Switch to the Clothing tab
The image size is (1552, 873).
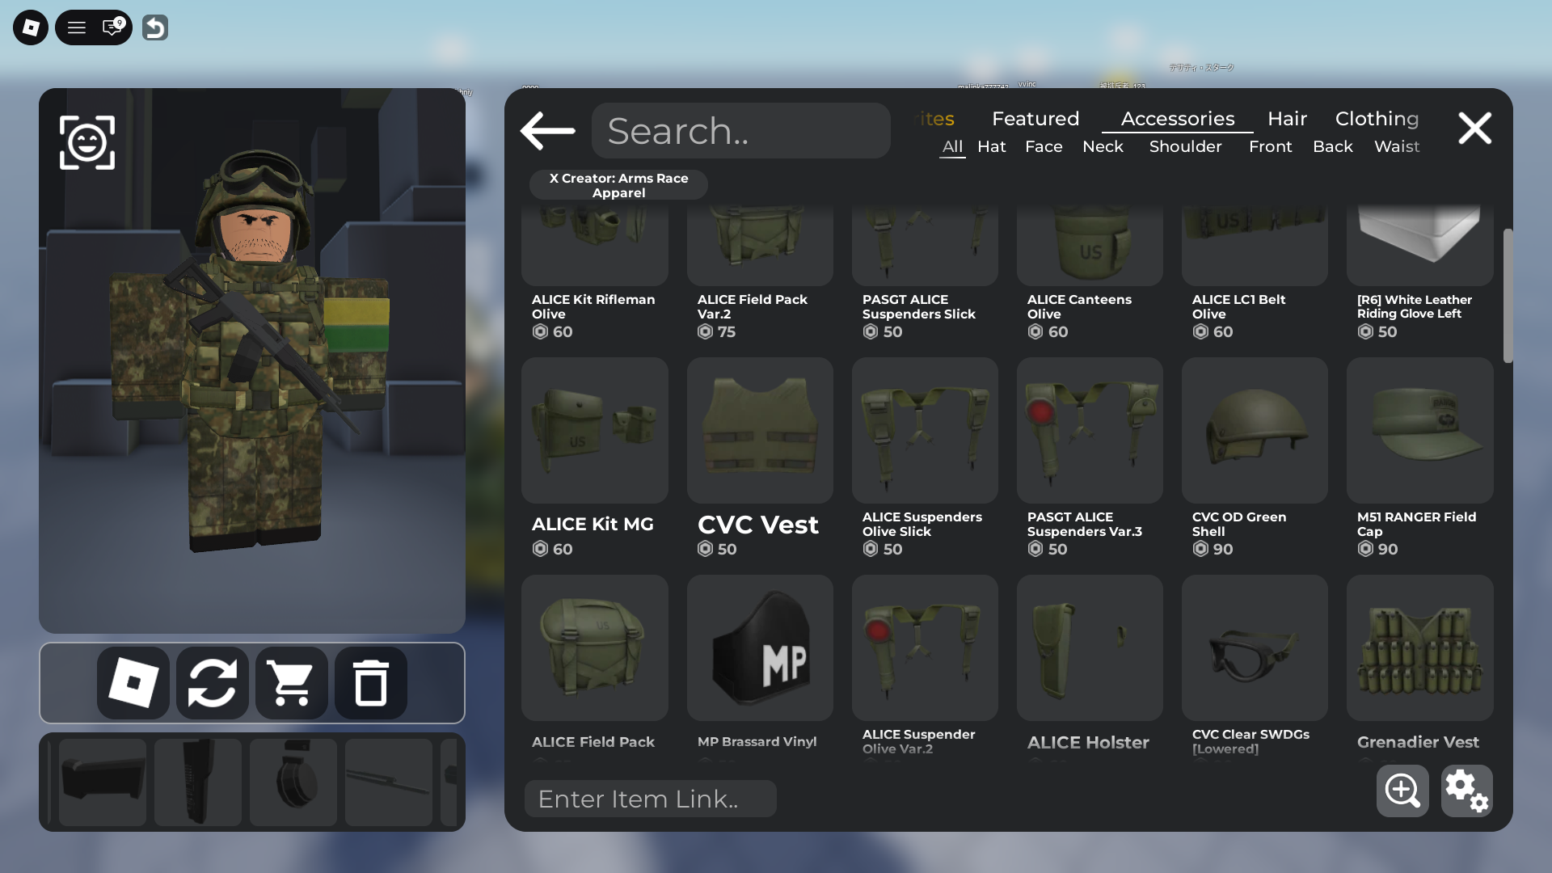[1377, 119]
